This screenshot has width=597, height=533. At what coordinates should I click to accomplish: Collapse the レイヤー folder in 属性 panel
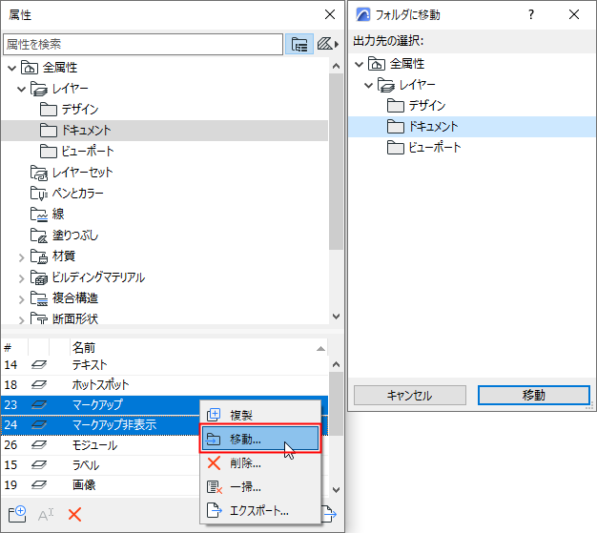pyautogui.click(x=21, y=89)
